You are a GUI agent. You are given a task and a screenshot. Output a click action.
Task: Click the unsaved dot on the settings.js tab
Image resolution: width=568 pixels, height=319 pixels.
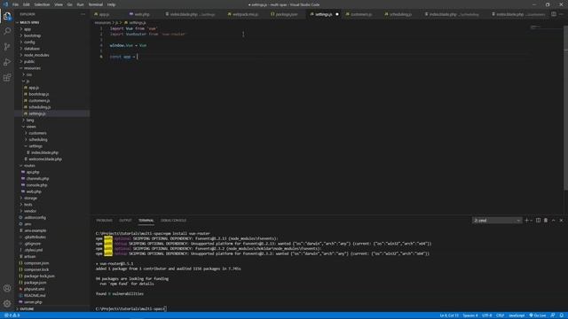click(x=337, y=14)
